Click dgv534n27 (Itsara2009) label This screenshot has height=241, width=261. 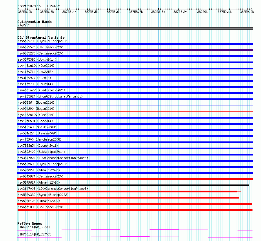(x=37, y=133)
